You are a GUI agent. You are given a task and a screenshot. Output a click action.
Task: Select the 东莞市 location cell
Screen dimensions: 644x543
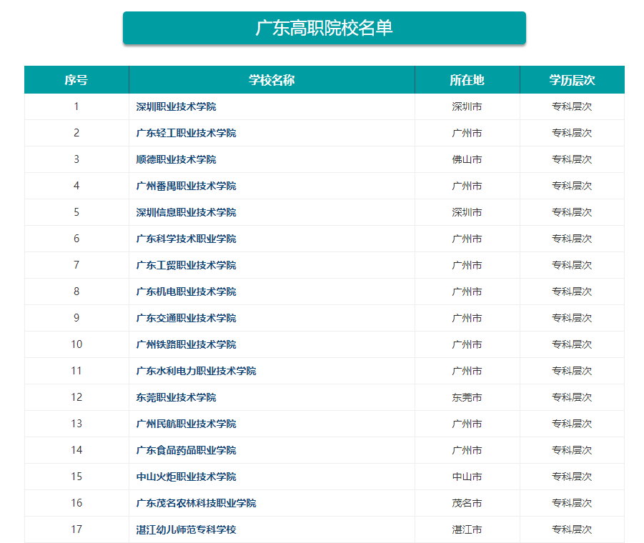(467, 397)
